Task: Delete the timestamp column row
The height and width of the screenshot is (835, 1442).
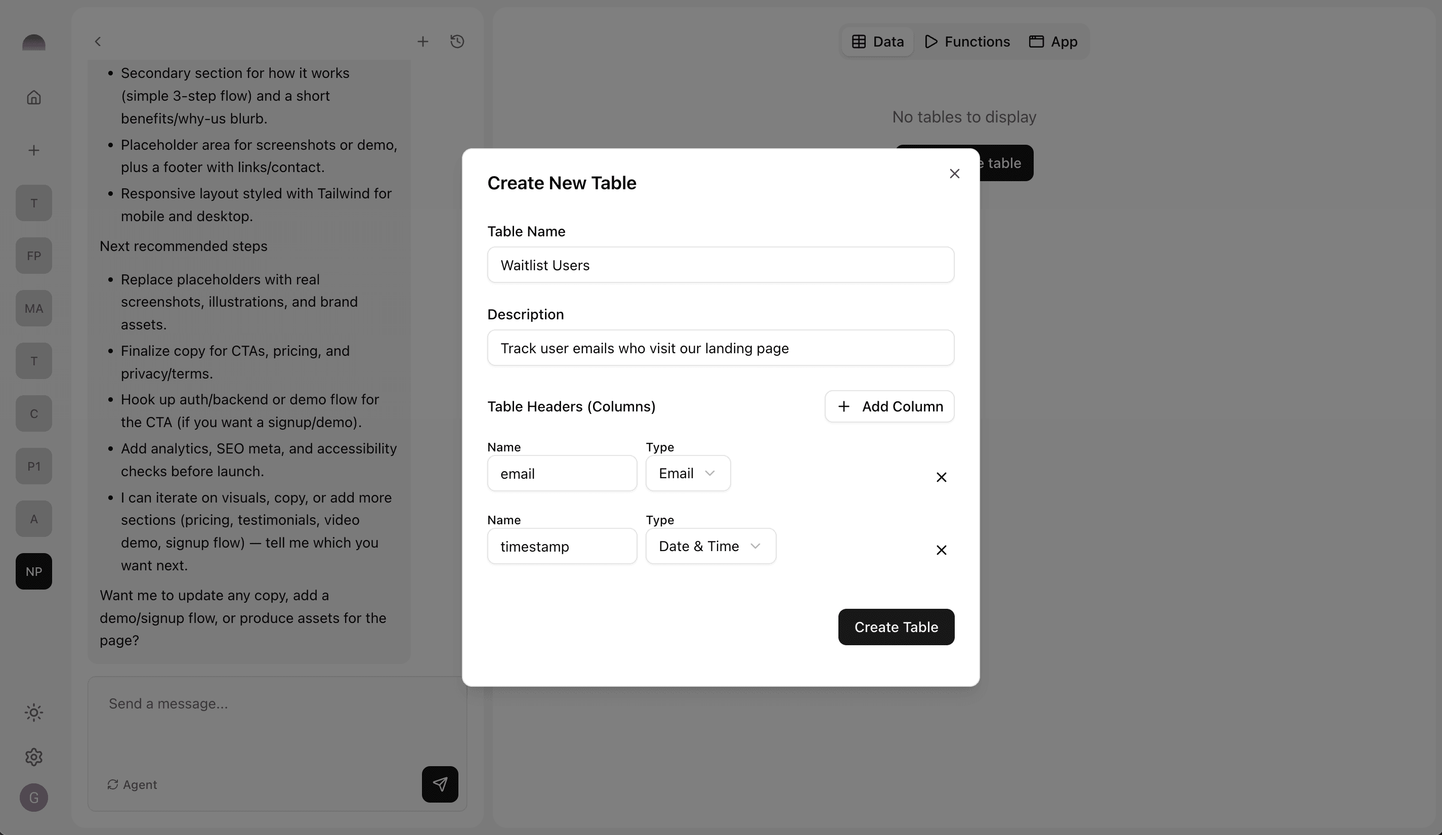Action: pos(941,550)
